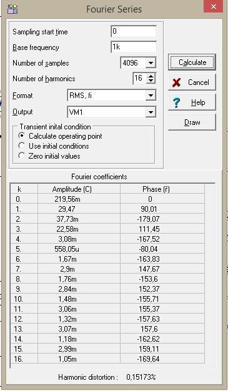The height and width of the screenshot is (391, 228).
Task: Increase number of harmonics with up arrow
Action: point(151,76)
